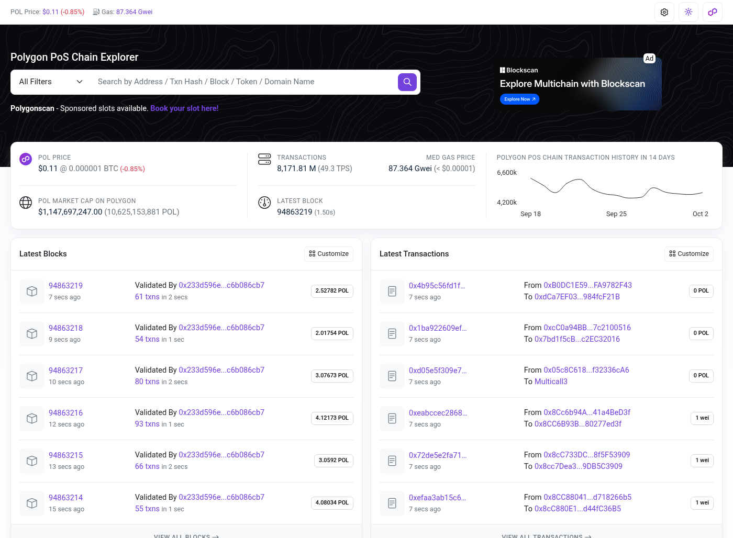Click the Latest Block gauge icon

coord(264,203)
